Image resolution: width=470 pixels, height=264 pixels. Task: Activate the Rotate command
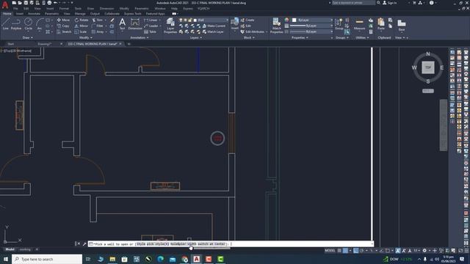click(x=82, y=20)
